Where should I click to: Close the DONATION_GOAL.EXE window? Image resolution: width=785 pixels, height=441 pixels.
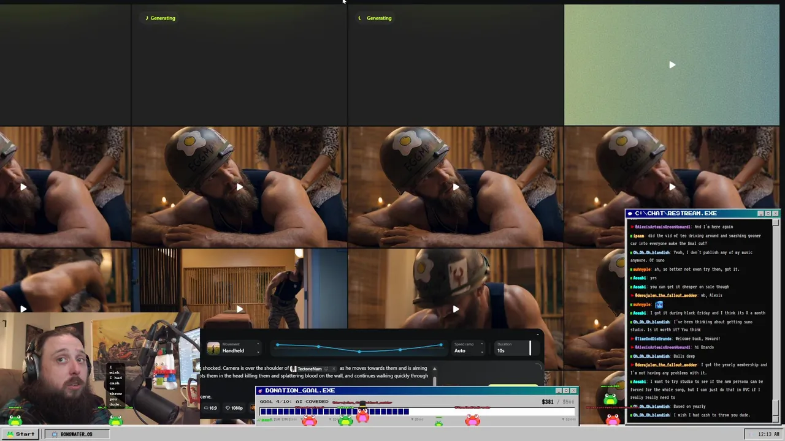click(x=573, y=391)
